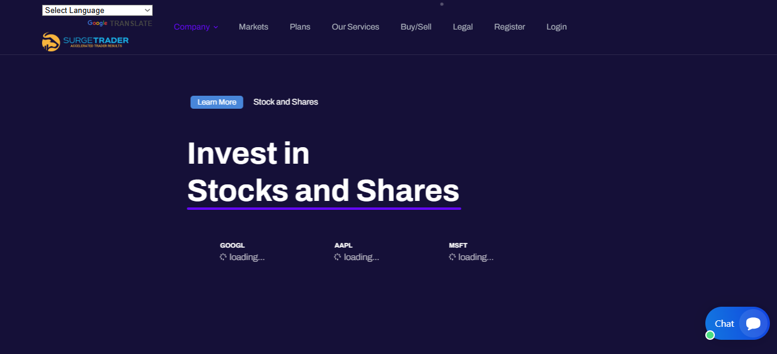The image size is (777, 354).
Task: Open the Select Language dropdown
Action: (97, 11)
